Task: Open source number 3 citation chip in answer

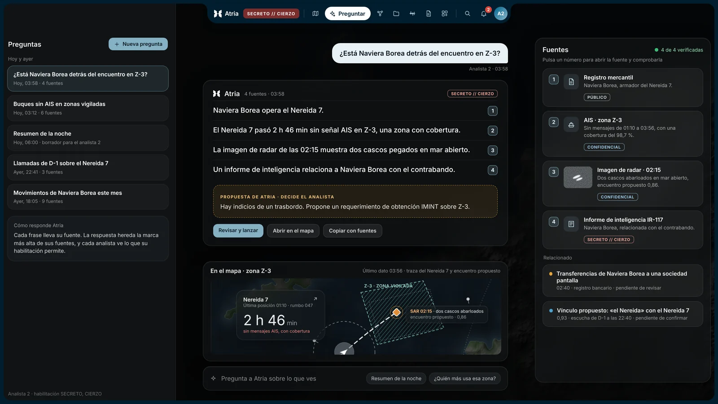Action: (x=493, y=150)
